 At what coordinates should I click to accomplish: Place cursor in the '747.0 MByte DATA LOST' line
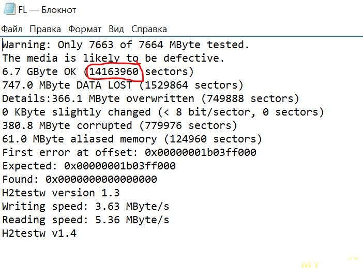123,85
